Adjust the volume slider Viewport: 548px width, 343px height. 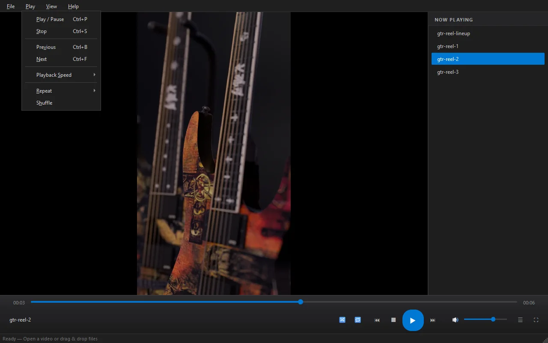tap(485, 319)
